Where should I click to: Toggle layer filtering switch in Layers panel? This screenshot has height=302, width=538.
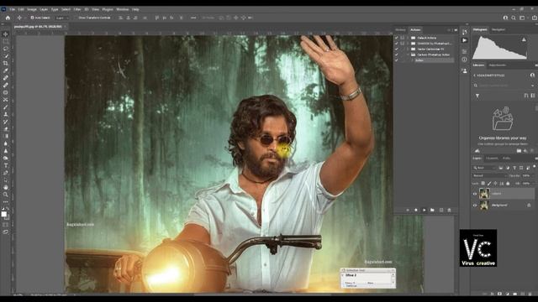[535, 167]
